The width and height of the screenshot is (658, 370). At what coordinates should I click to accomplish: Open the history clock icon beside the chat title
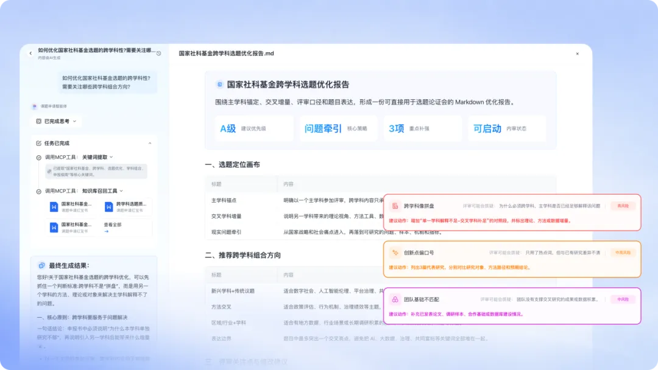point(158,53)
